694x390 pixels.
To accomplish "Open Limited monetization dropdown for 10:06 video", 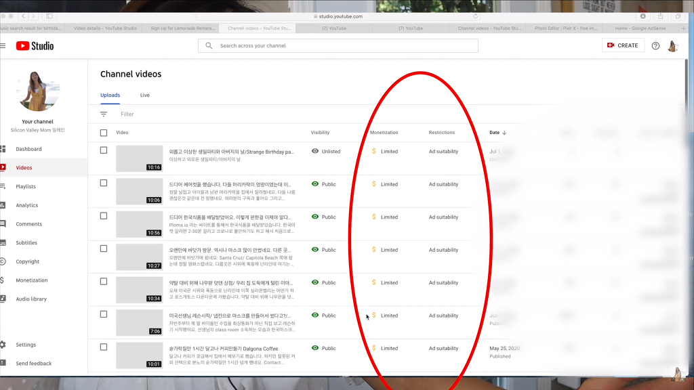I will coord(385,184).
